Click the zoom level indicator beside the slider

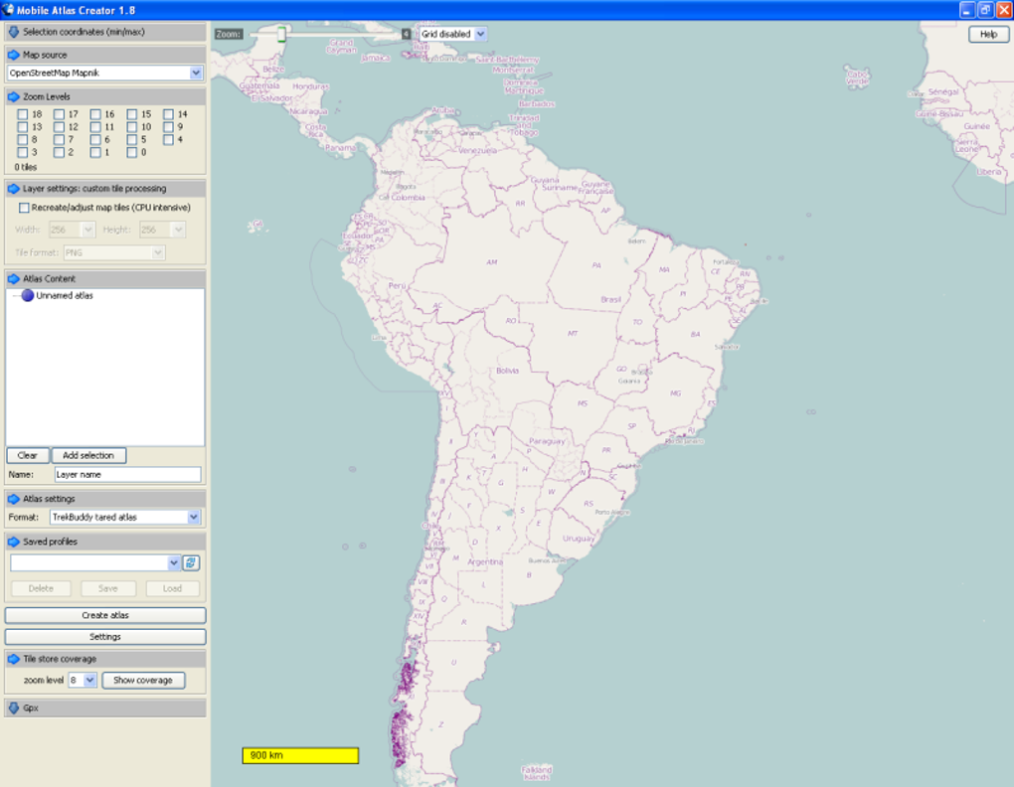point(406,34)
